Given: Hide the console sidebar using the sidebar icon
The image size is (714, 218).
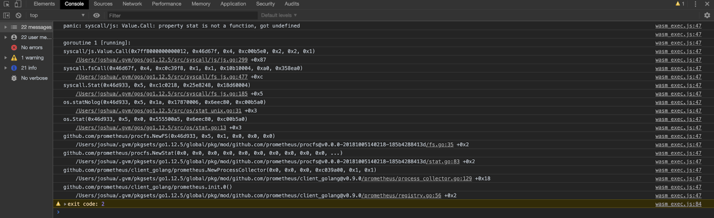Looking at the screenshot, I should pyautogui.click(x=7, y=15).
